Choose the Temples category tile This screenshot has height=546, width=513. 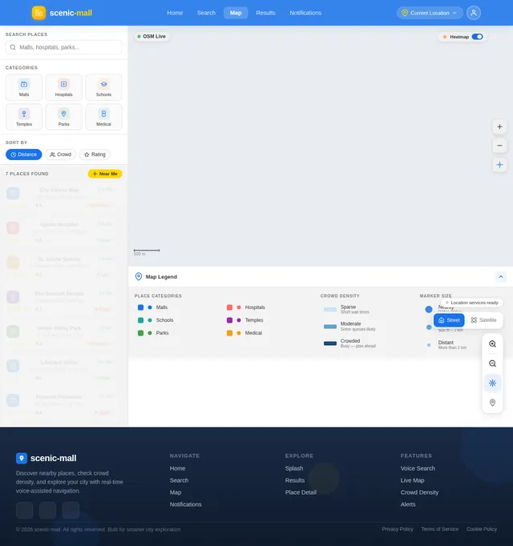point(24,117)
